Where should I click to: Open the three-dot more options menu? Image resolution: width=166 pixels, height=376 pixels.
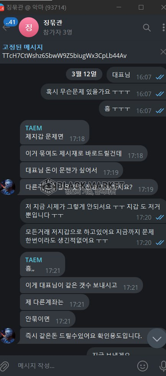coord(164,28)
